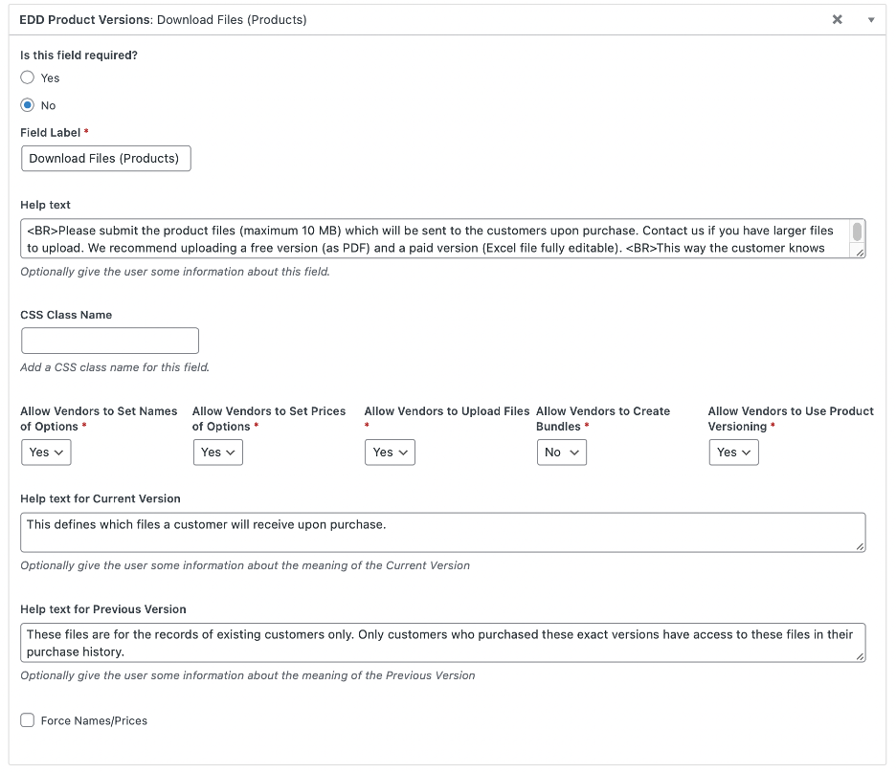This screenshot has height=773, width=896.
Task: Click EDD Product Versions header title
Action: pos(163,19)
